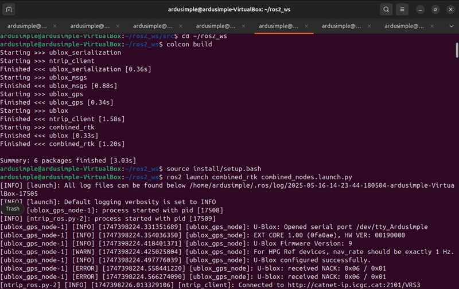Screen dimensions: 459x289
Task: Select the third ardusimple tab
Action: [x=152, y=26]
